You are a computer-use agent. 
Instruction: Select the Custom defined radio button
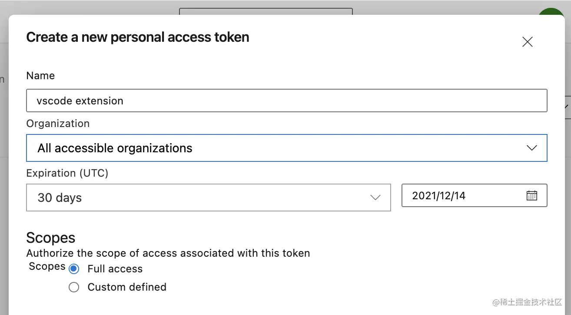click(x=74, y=287)
